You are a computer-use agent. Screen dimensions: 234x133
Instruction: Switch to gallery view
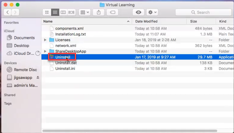(x=72, y=12)
